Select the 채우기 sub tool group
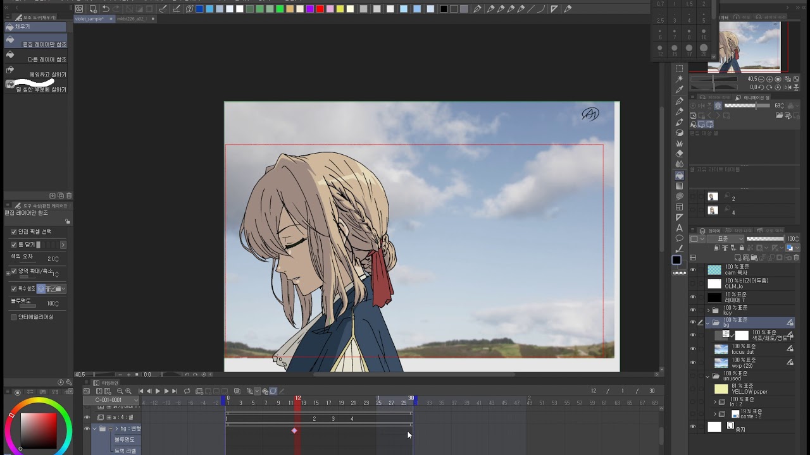This screenshot has height=455, width=810. click(35, 27)
